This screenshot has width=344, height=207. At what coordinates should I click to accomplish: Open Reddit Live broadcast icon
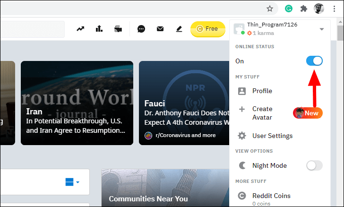118,29
